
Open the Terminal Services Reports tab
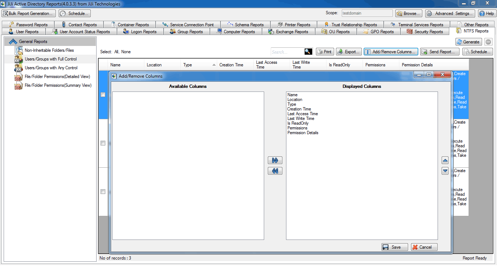point(417,25)
